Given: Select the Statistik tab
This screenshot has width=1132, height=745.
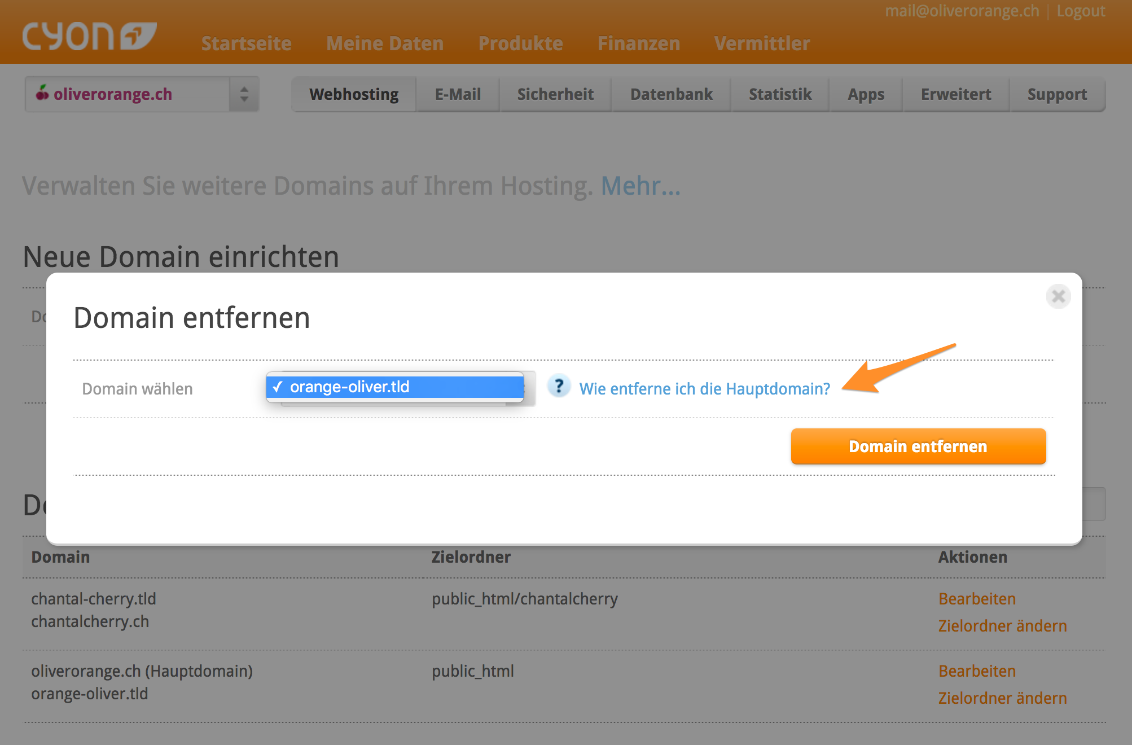Looking at the screenshot, I should point(780,94).
